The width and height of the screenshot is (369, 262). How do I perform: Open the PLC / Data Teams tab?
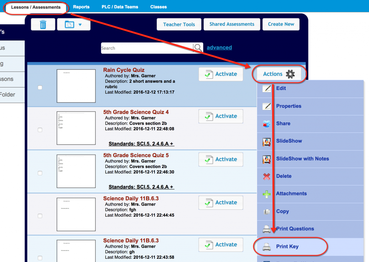pyautogui.click(x=120, y=6)
